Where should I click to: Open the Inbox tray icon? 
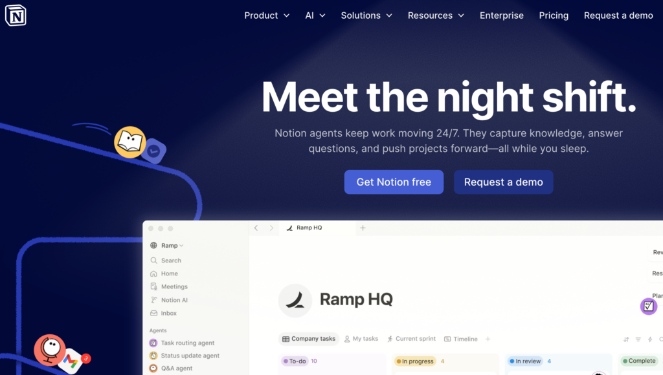153,314
